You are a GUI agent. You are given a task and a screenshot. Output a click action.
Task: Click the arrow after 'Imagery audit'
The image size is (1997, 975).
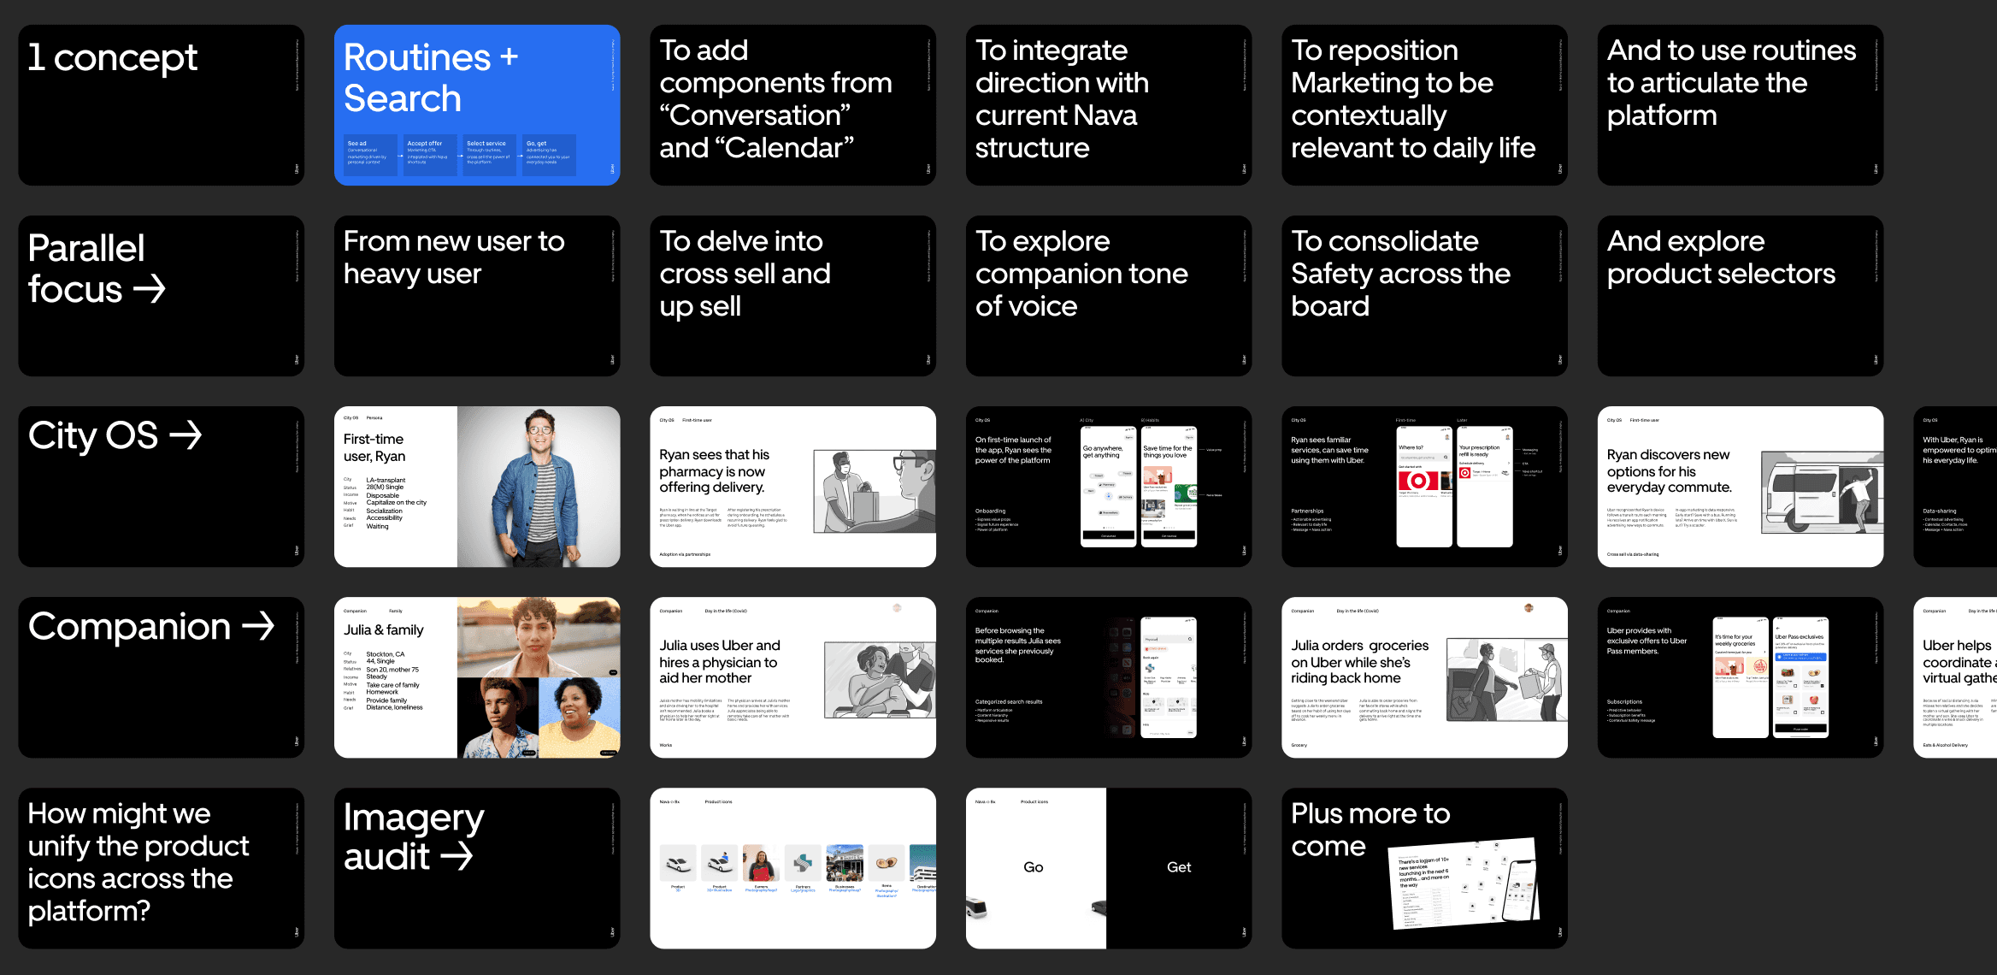(456, 856)
